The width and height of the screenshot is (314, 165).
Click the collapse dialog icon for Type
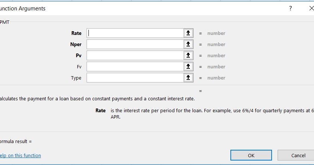coord(188,78)
